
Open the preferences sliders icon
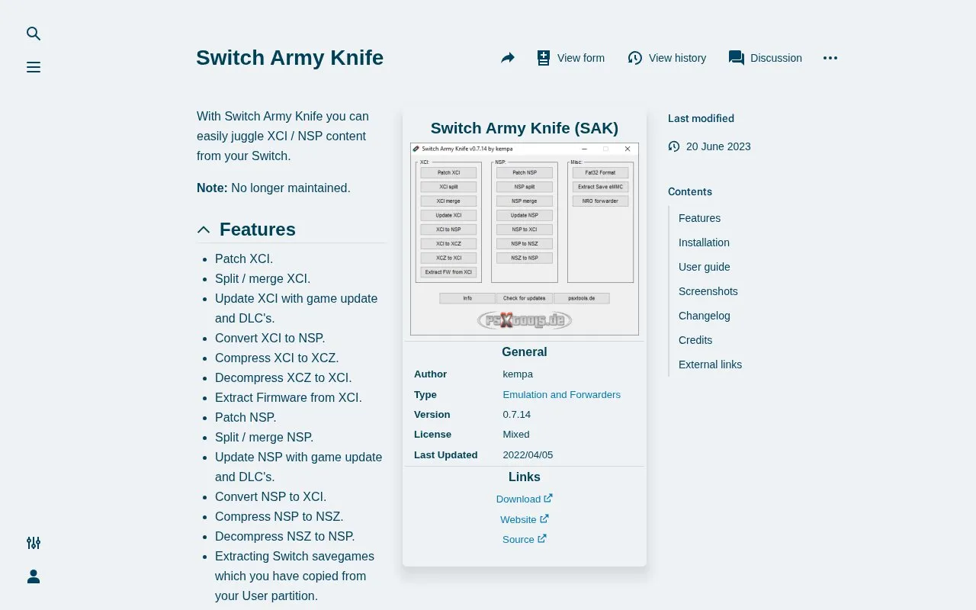click(x=34, y=543)
